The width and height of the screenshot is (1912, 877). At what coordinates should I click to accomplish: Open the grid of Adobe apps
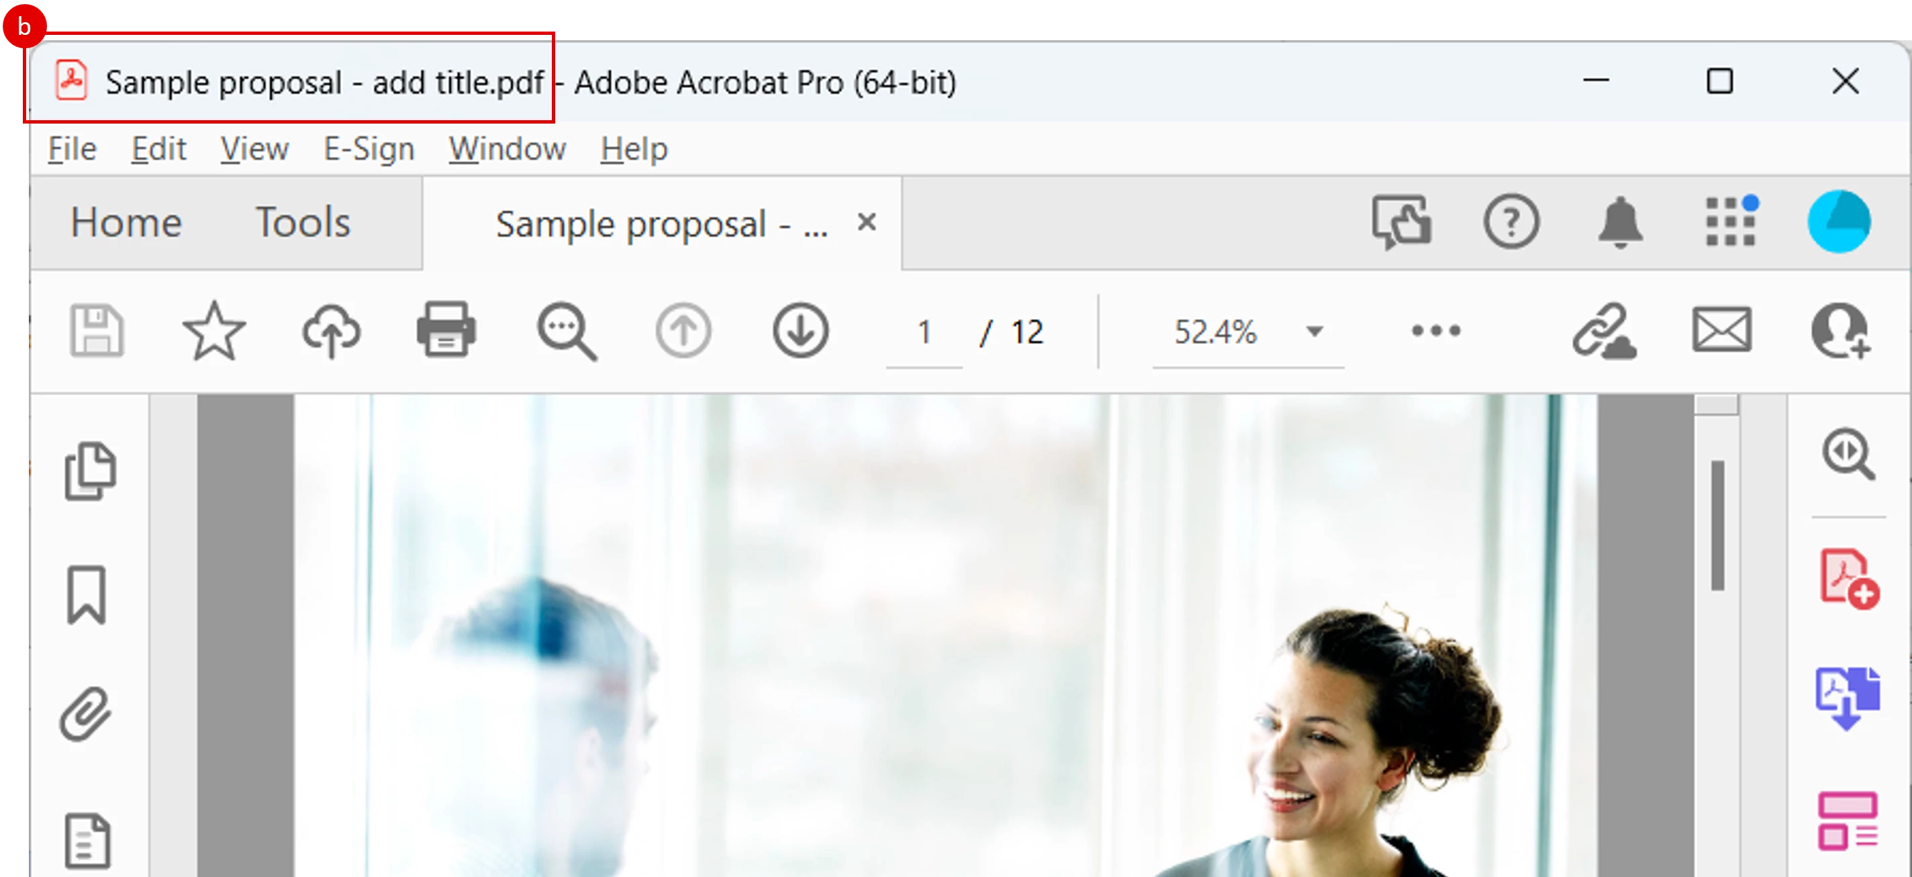[1730, 222]
